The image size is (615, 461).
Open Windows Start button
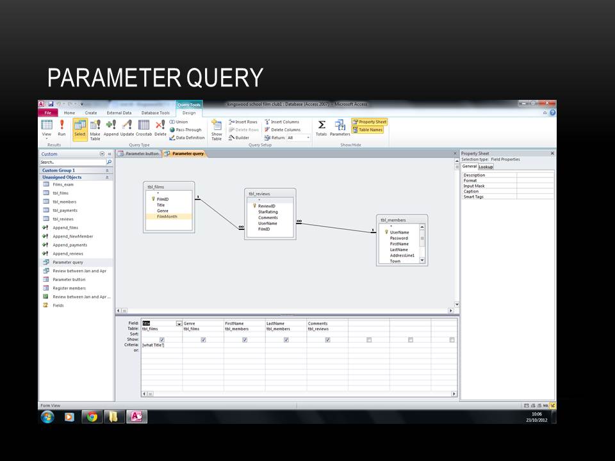(47, 417)
